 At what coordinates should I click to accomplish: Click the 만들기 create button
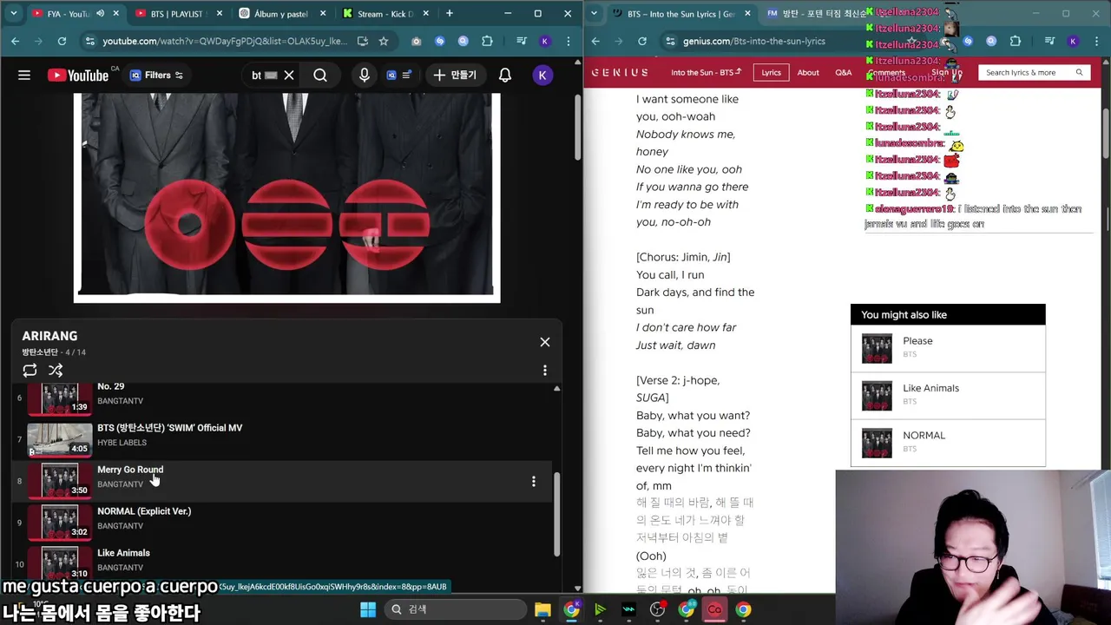coord(455,76)
